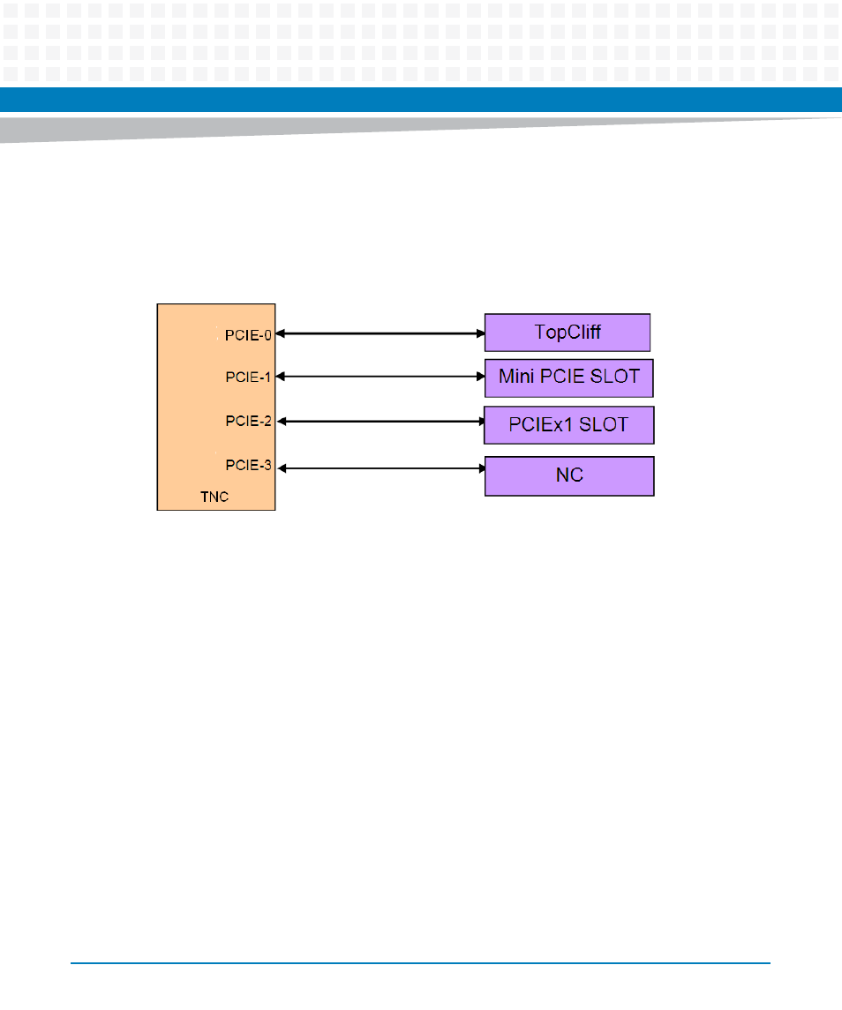Click the TopCliff box
The image size is (842, 1010).
(568, 333)
